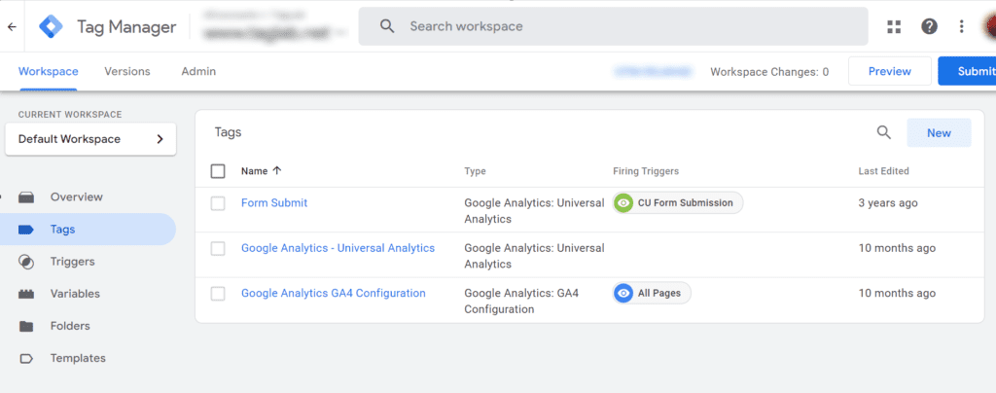Check the Google Analytics - Universal Analytics checkbox

(x=218, y=248)
